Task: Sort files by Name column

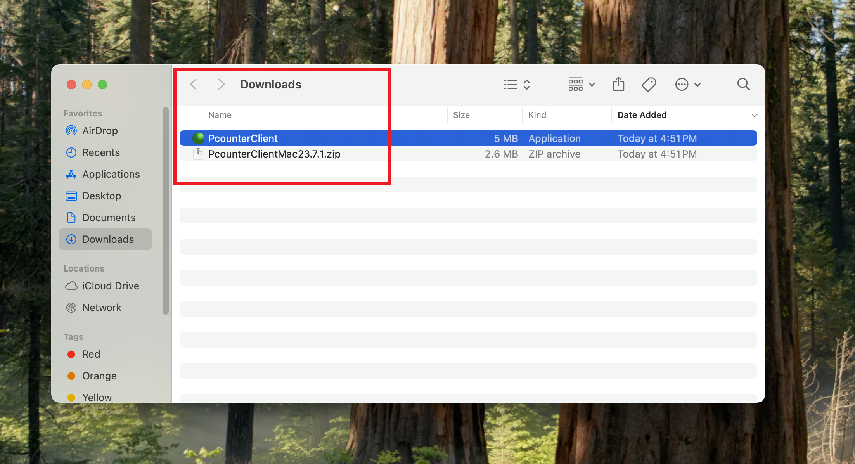Action: [220, 115]
